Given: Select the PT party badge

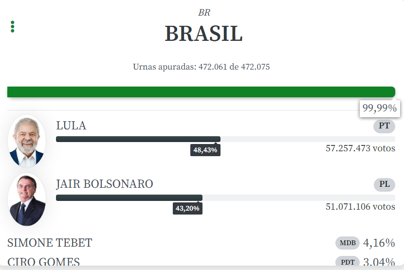Looking at the screenshot, I should [384, 126].
